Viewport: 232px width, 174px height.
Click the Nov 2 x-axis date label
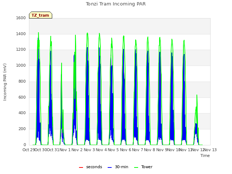tap(77, 150)
